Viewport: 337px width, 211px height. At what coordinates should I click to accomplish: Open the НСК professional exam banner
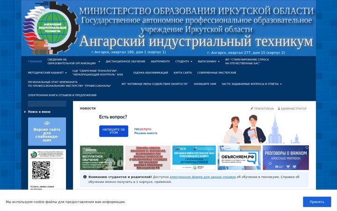[x=194, y=158]
